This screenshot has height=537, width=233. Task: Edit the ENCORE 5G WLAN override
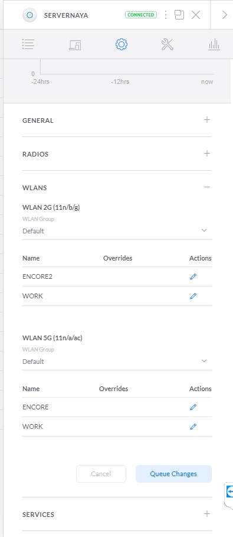pyautogui.click(x=193, y=407)
